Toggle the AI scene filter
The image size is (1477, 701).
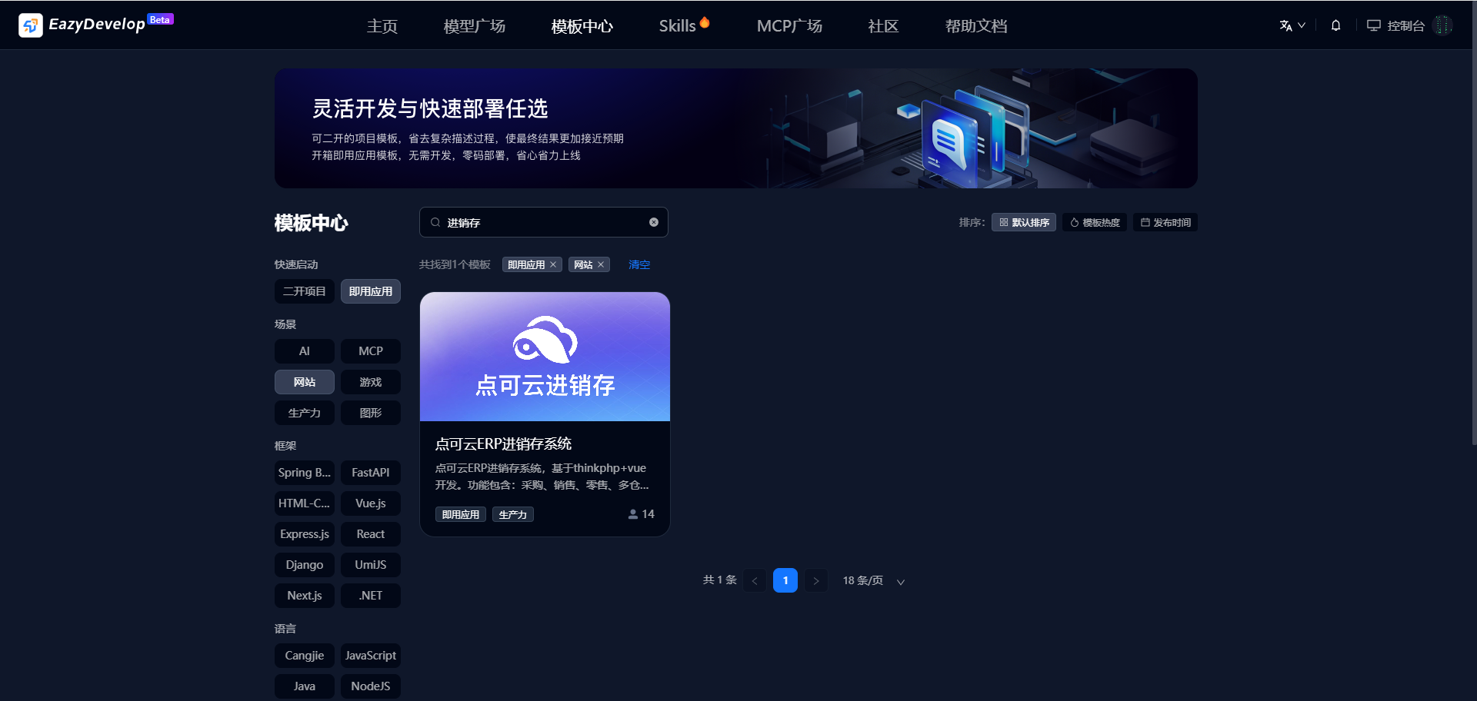(x=305, y=351)
